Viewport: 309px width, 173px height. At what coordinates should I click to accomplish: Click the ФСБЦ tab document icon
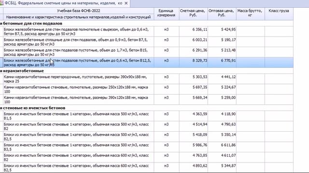[x=1, y=3]
